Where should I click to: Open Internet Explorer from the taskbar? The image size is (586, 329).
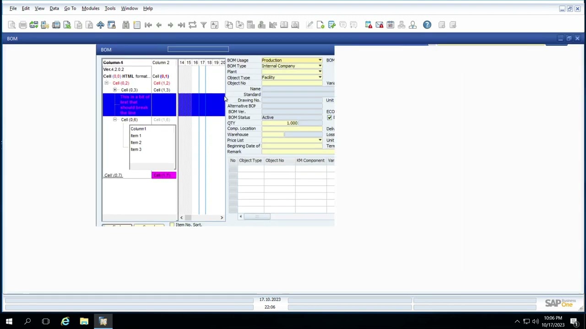(x=65, y=322)
